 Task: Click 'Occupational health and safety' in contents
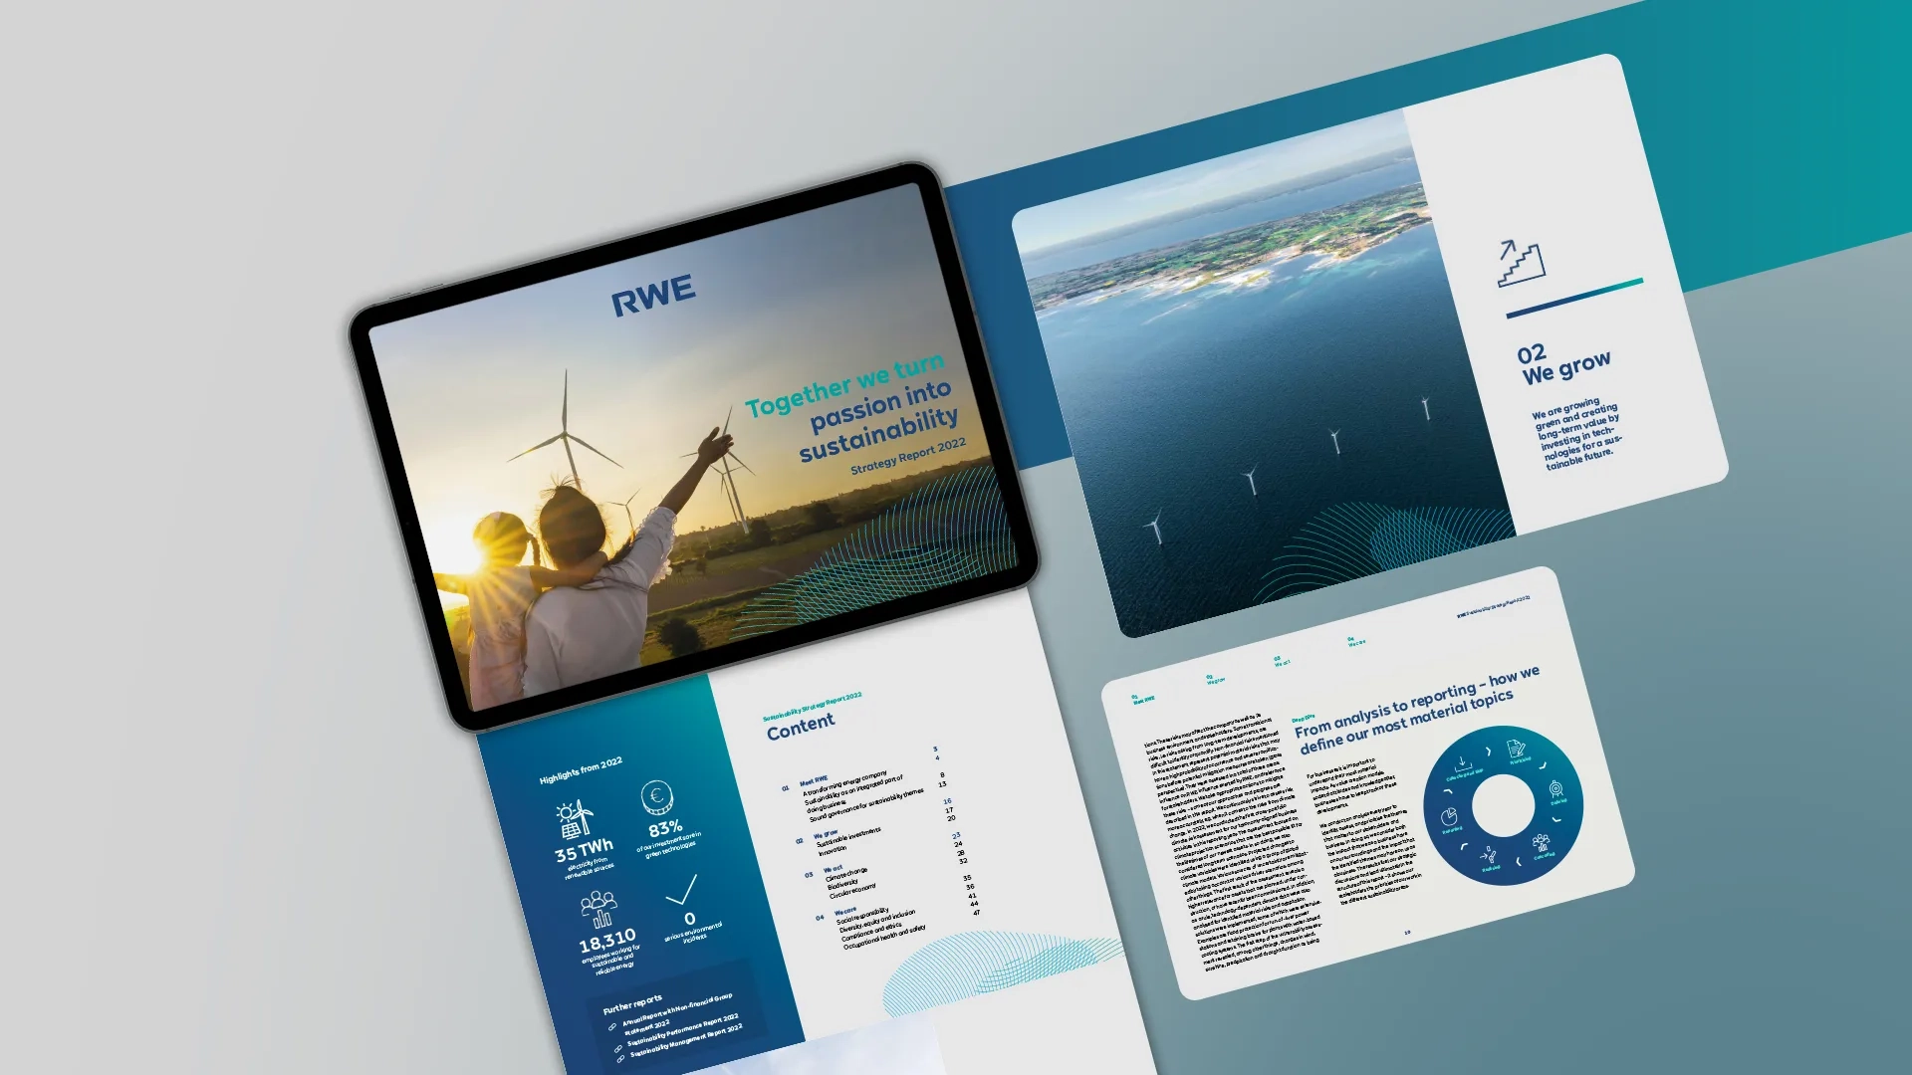(x=884, y=938)
